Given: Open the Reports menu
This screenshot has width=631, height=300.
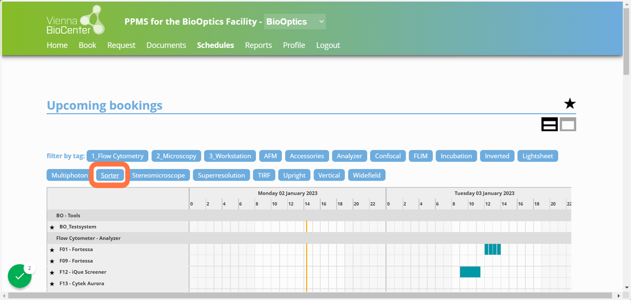Looking at the screenshot, I should pyautogui.click(x=258, y=45).
